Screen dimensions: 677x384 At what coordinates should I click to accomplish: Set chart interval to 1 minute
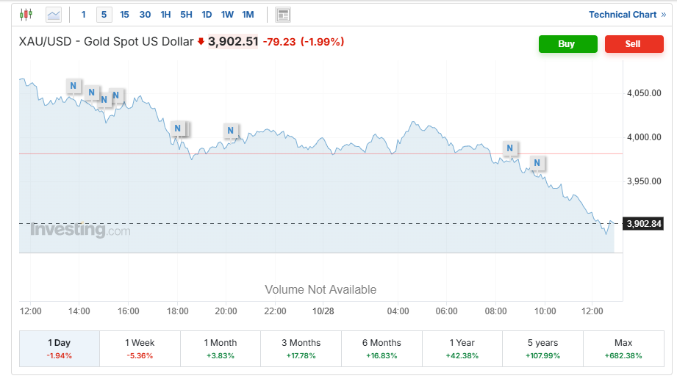84,15
